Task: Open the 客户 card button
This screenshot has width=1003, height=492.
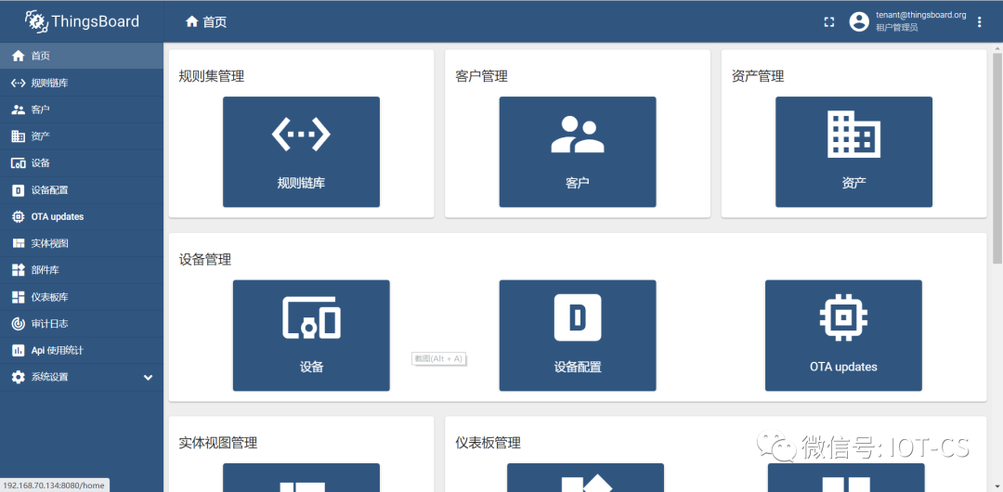Action: (x=578, y=151)
